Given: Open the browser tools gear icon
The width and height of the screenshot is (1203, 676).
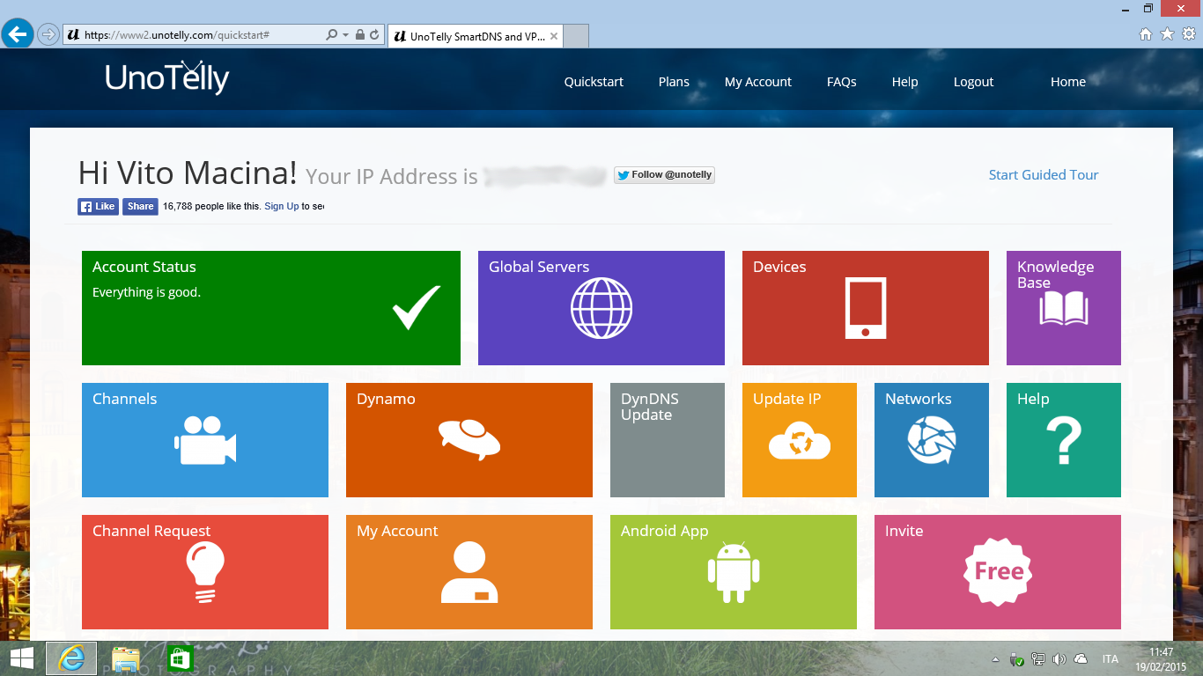Looking at the screenshot, I should [x=1189, y=34].
